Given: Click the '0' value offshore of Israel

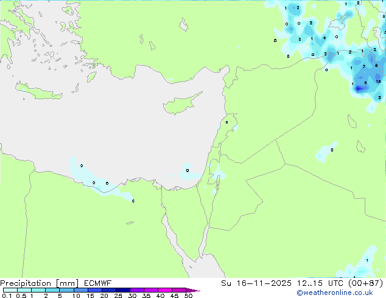Looking at the screenshot, I should tap(188, 170).
